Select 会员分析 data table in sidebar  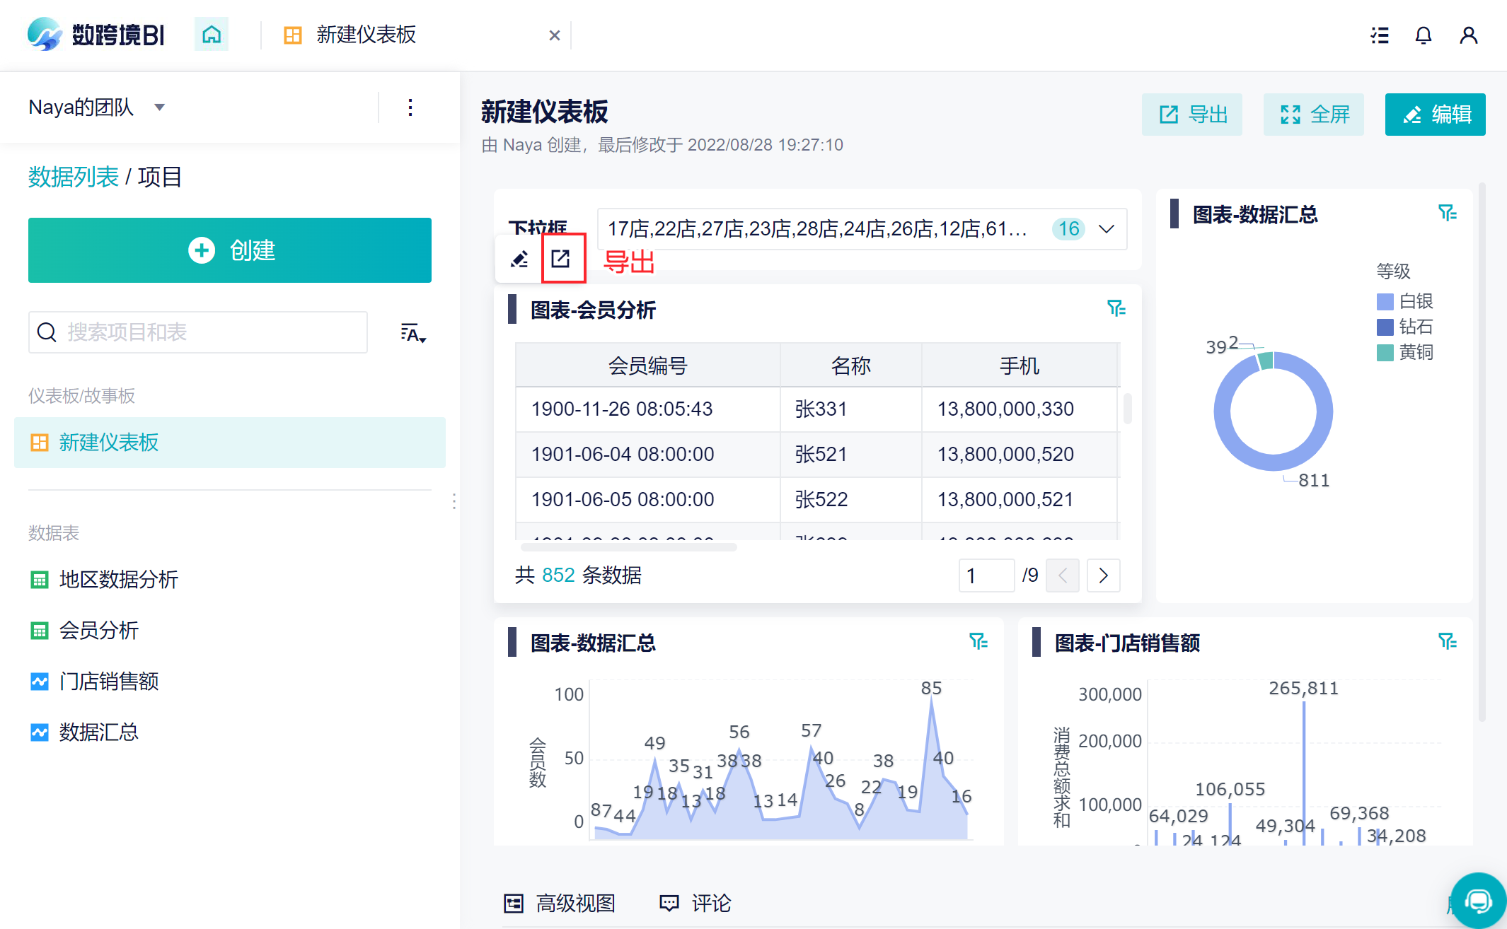(98, 630)
